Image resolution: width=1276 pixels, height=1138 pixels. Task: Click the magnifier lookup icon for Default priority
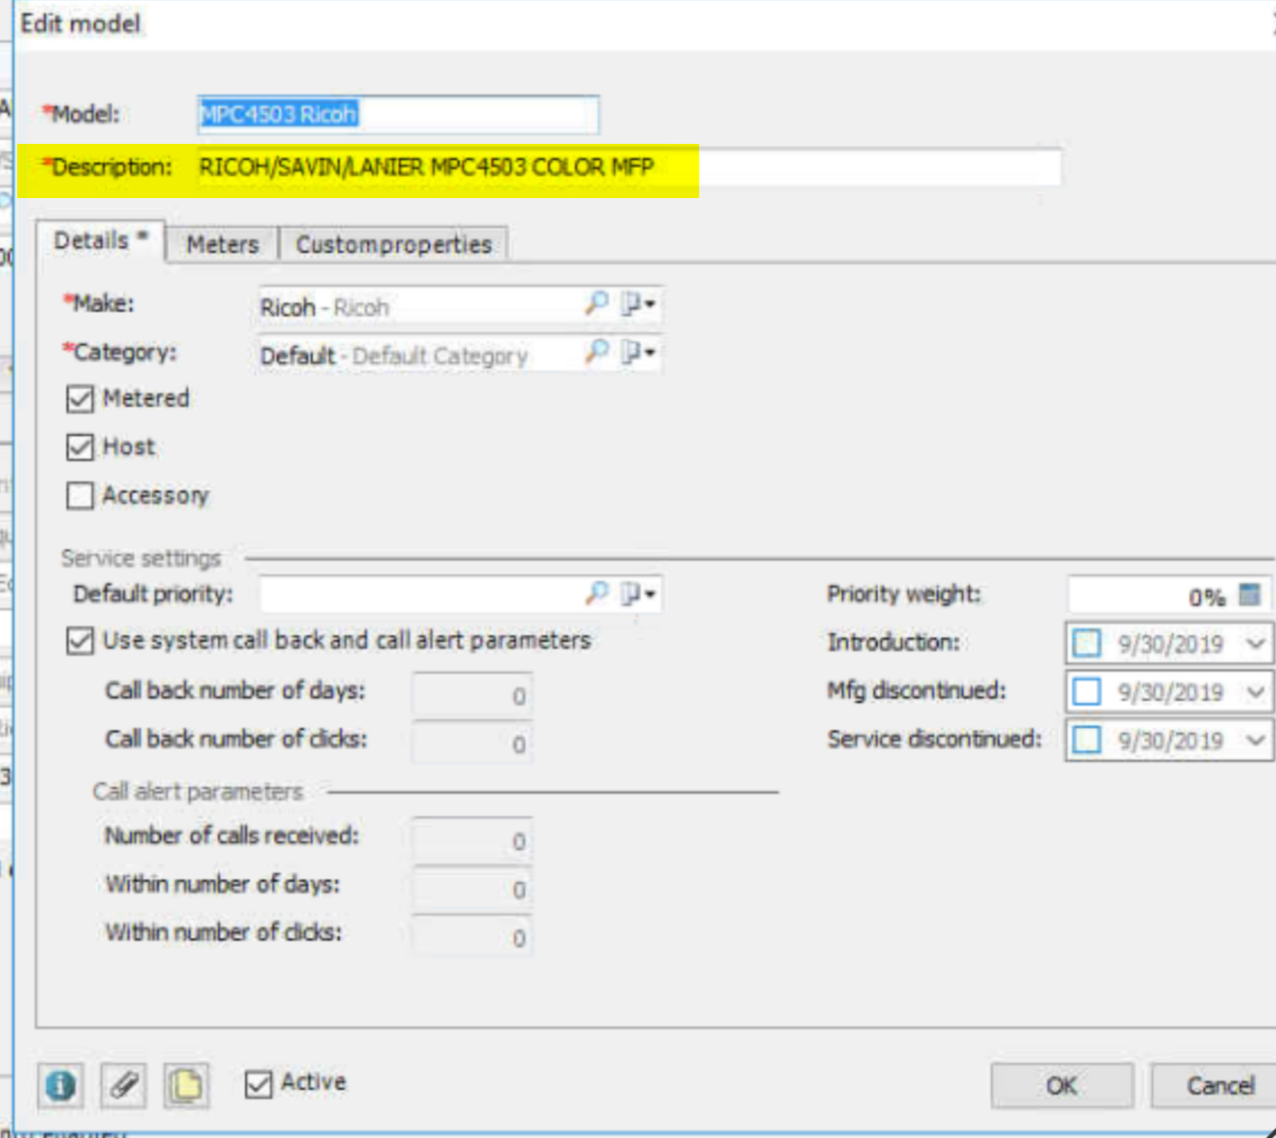596,593
